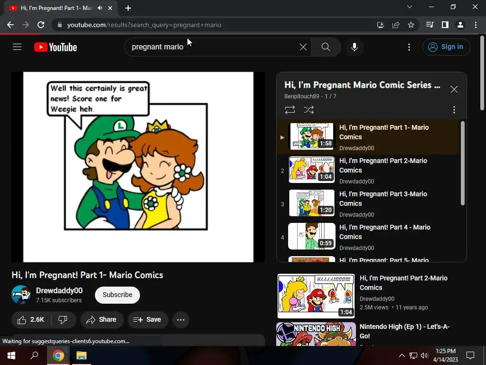Open Chrome three-dot menu
Viewport: 486px width, 365px height.
(x=476, y=25)
